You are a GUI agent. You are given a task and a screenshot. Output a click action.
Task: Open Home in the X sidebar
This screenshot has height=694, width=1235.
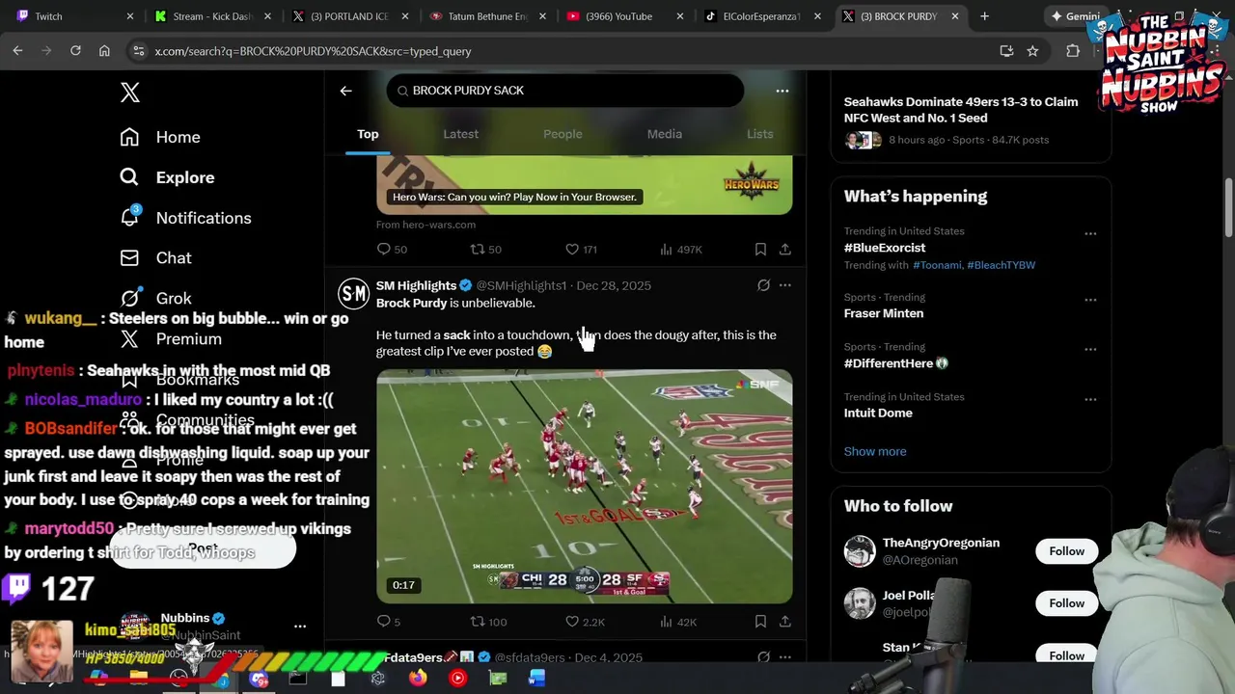160,137
